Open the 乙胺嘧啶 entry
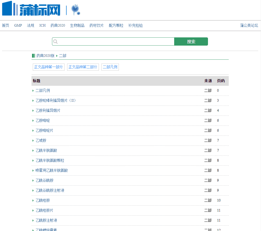The width and height of the screenshot is (261, 231). 43,120
